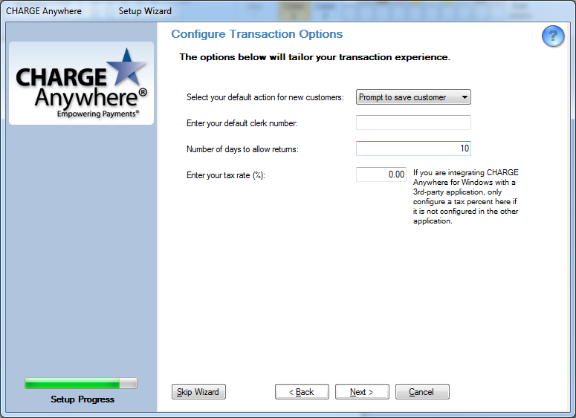Click the green setup progress bar

pyautogui.click(x=81, y=383)
